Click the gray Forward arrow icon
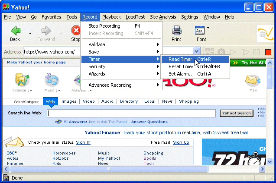The width and height of the screenshot is (276, 183). [46, 31]
